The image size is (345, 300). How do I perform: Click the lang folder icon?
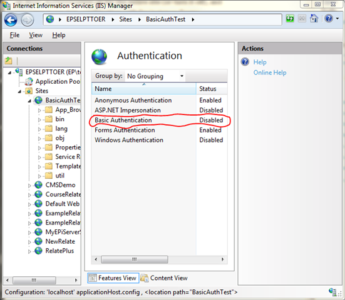tap(49, 129)
